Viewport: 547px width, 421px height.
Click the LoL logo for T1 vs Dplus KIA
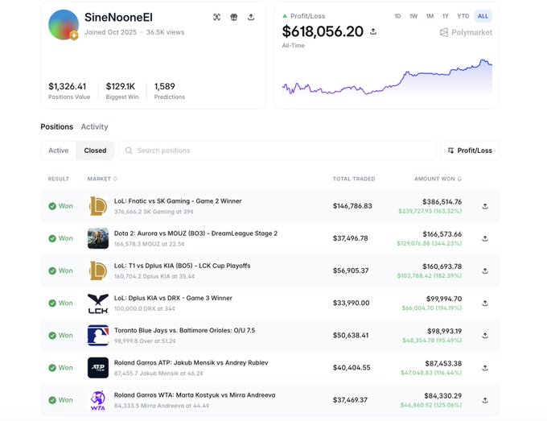tap(98, 270)
